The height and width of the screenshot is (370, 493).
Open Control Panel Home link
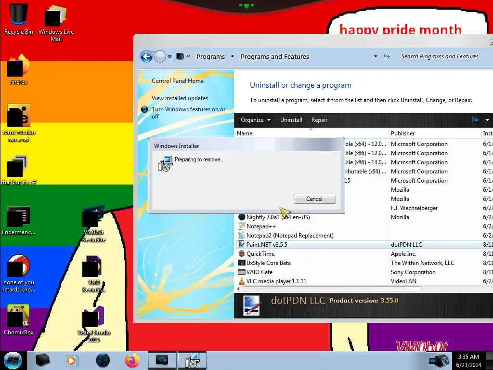point(178,81)
